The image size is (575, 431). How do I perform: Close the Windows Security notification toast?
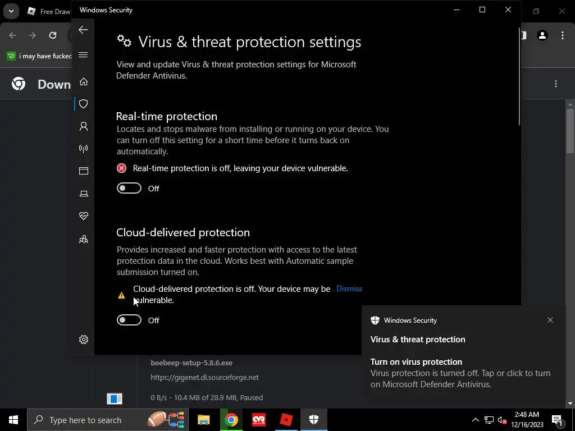[550, 320]
